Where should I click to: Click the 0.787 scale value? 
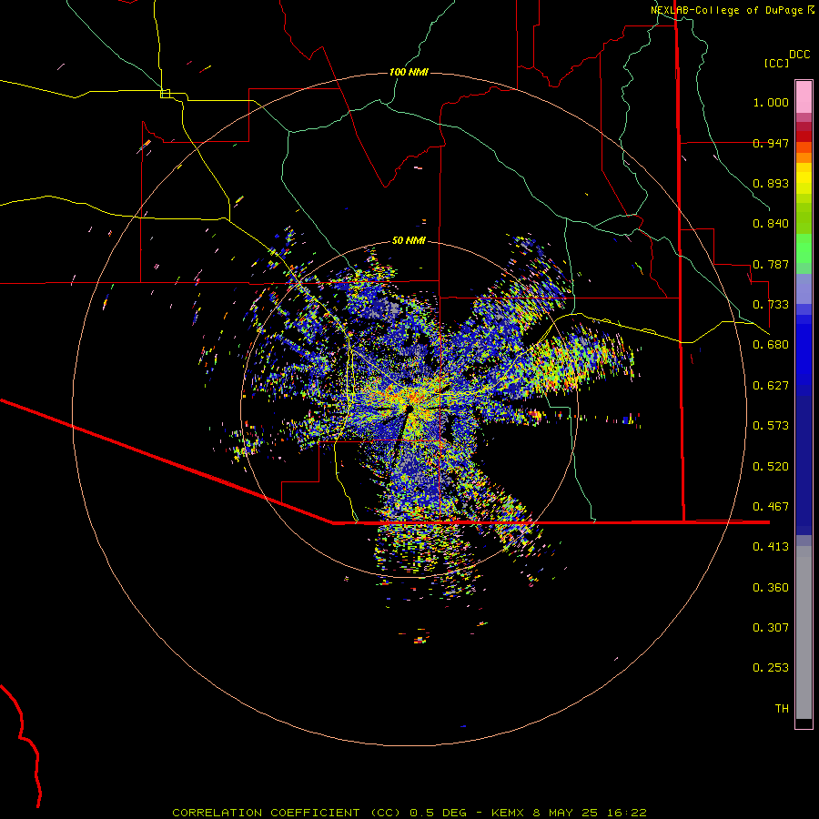[x=771, y=264]
